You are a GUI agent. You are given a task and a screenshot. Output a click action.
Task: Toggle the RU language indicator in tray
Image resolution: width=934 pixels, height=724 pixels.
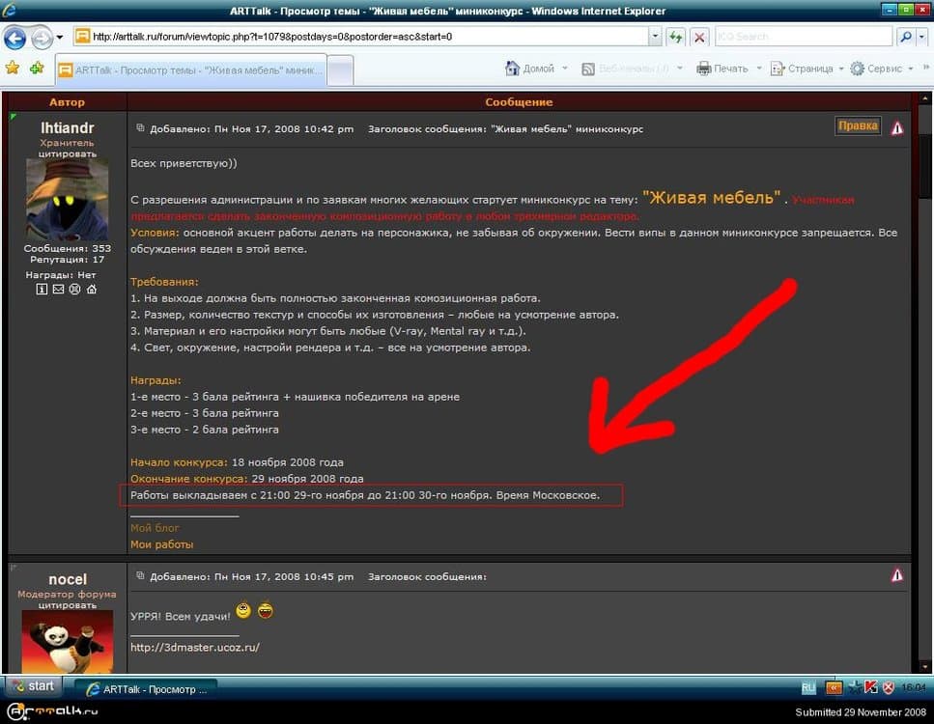(808, 687)
